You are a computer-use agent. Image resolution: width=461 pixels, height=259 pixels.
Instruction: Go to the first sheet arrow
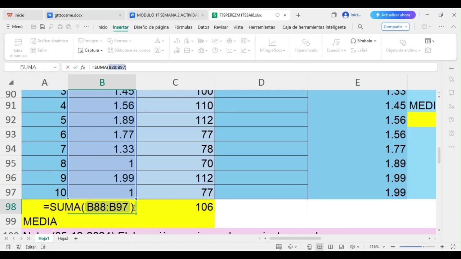[7, 238]
